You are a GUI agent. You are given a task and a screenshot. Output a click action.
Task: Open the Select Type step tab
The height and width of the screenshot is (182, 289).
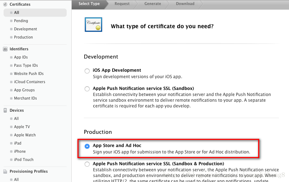[x=89, y=4]
